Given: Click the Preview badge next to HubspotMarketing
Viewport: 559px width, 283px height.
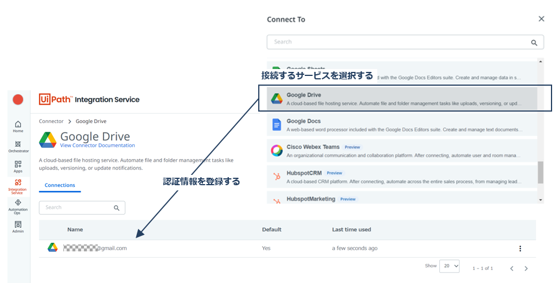Looking at the screenshot, I should (348, 199).
